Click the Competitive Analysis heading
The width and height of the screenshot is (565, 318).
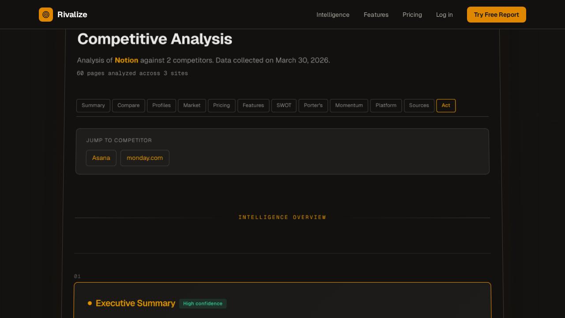coord(154,39)
